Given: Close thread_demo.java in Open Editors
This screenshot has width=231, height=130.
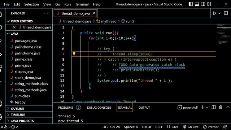Looking at the screenshot, I should pyautogui.click(x=14, y=27).
